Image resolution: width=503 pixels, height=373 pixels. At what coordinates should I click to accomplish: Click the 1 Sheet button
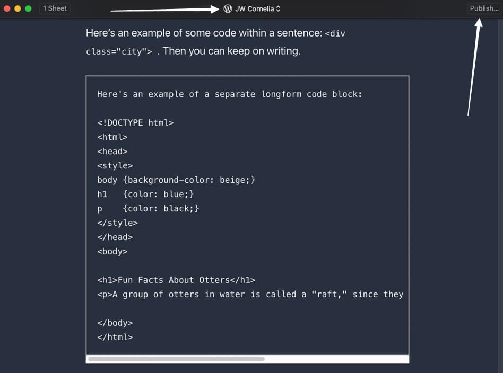click(55, 8)
